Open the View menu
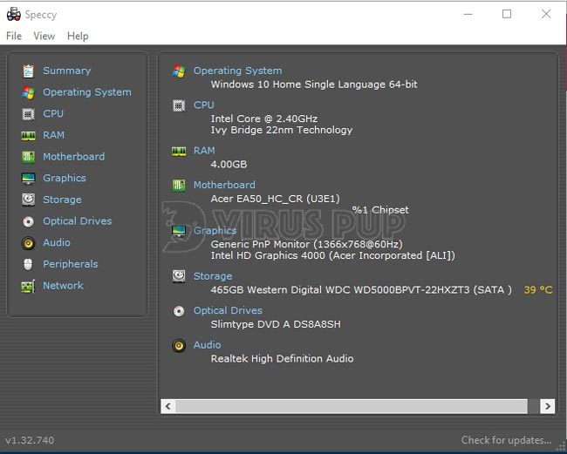The width and height of the screenshot is (567, 454). pyautogui.click(x=44, y=36)
